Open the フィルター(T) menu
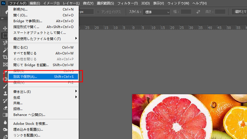The width and height of the screenshot is (247, 139). point(127,3)
